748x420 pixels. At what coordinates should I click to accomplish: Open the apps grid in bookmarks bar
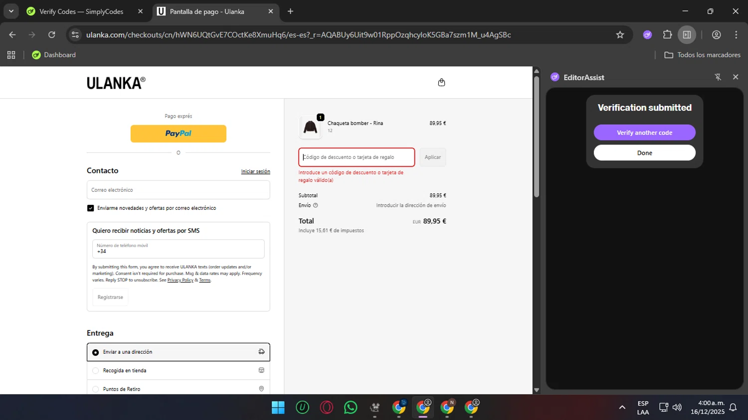pos(11,55)
